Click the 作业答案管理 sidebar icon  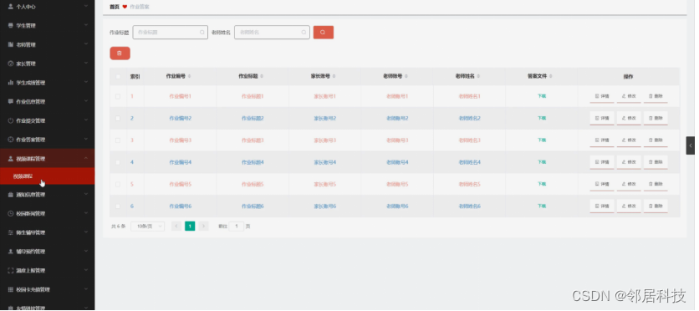click(11, 140)
